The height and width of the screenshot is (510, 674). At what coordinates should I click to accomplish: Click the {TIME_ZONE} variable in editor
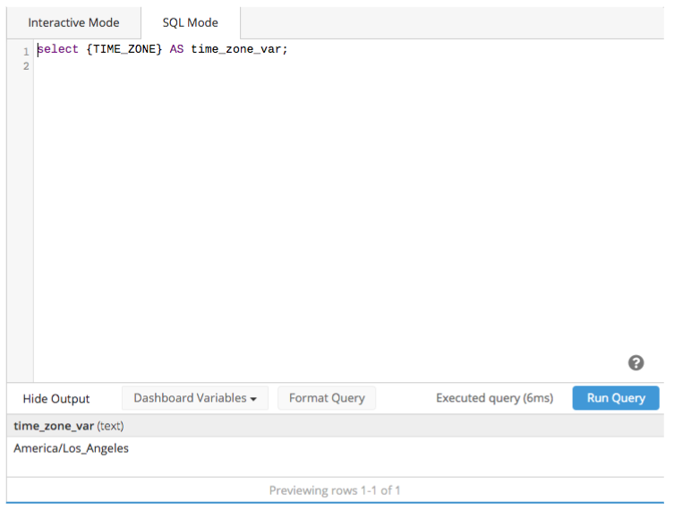click(x=124, y=49)
